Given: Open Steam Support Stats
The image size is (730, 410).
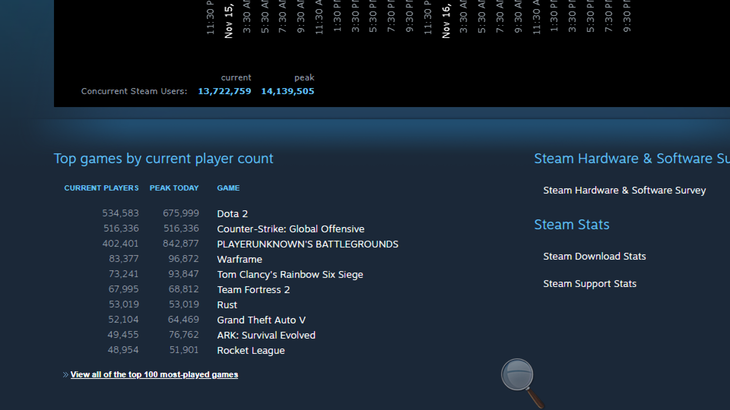Looking at the screenshot, I should 589,283.
